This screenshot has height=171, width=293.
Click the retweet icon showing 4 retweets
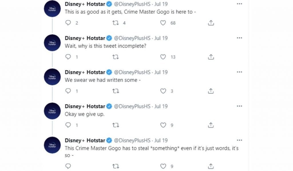[116, 23]
